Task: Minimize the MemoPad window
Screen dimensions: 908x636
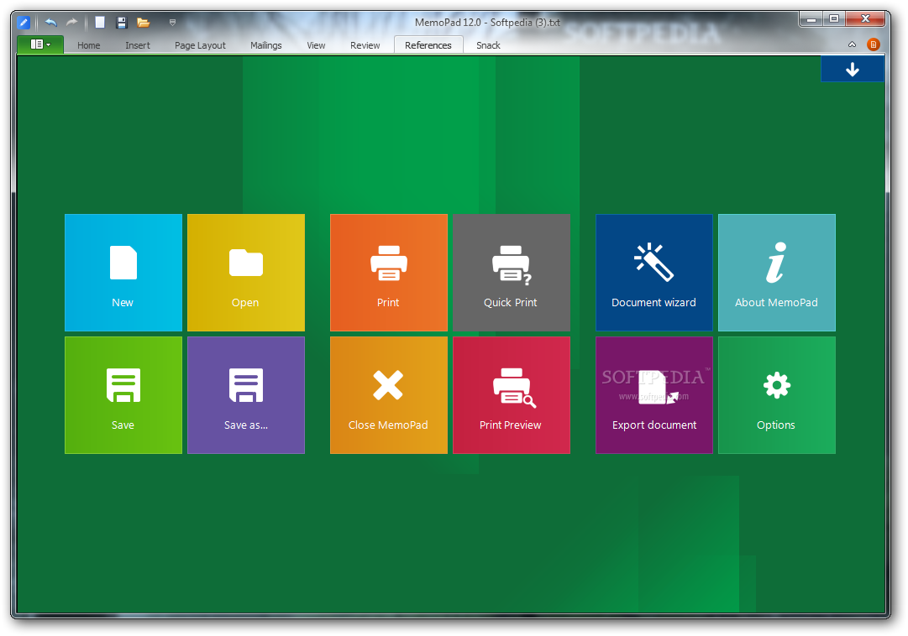Action: click(x=811, y=19)
